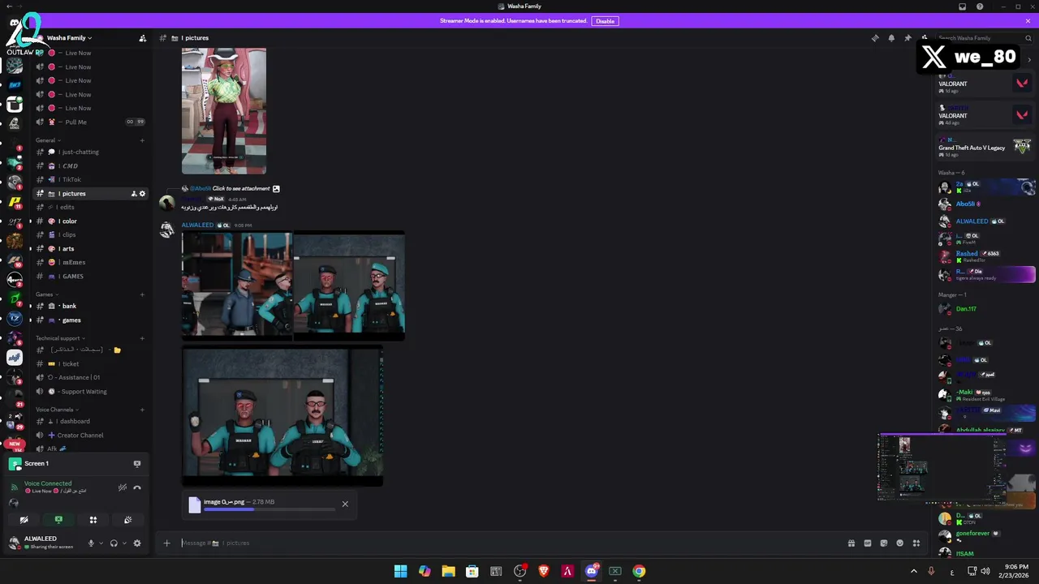Screen dimensions: 1039x584
Task: Mute the microphone
Action: [91, 543]
